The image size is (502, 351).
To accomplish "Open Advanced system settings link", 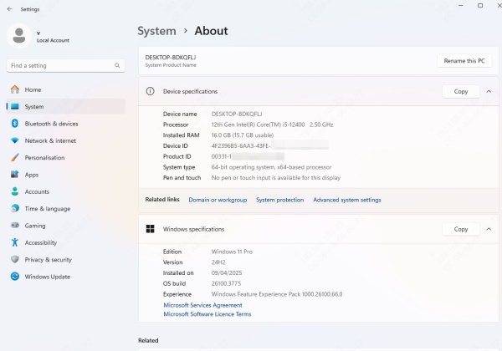I will click(347, 200).
